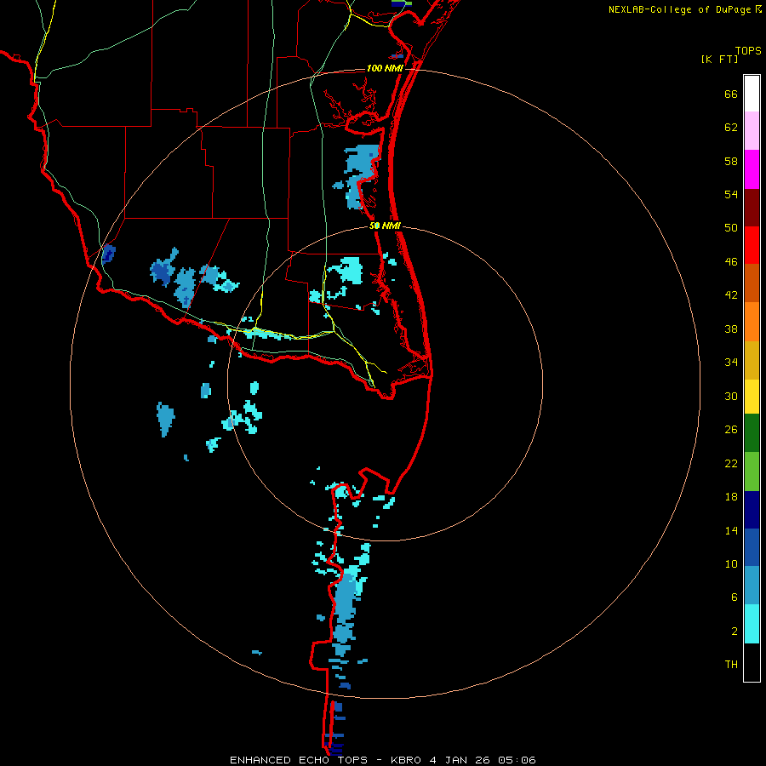Click the '22' legend value
766x766 pixels.
[x=731, y=464]
